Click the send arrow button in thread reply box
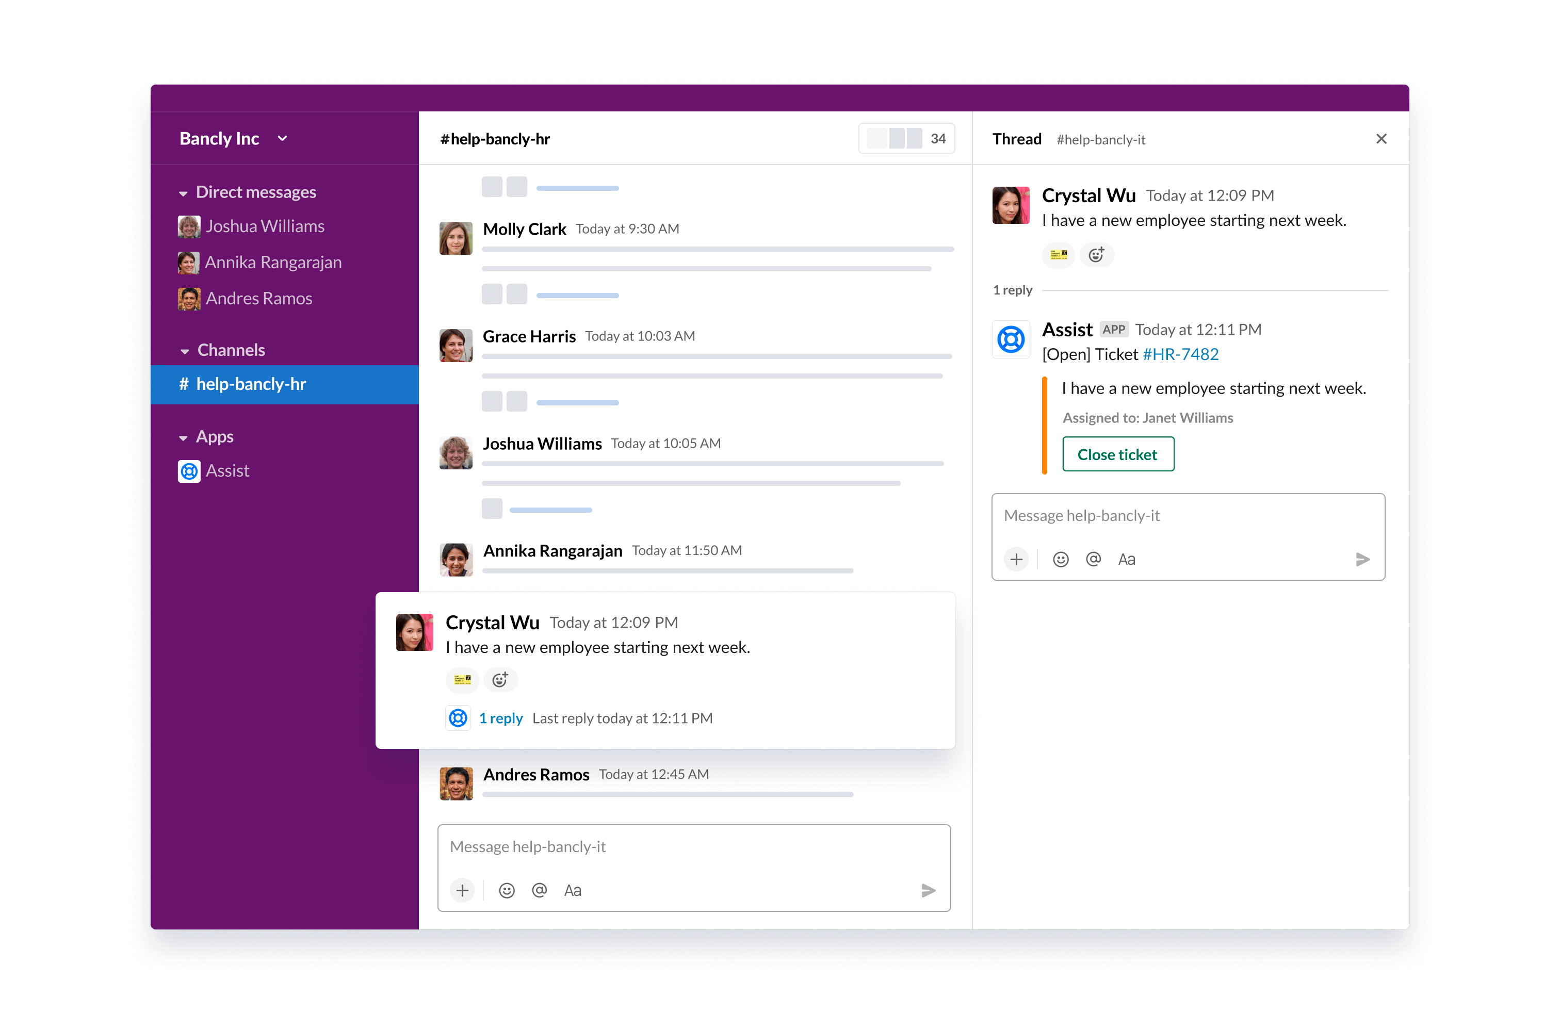This screenshot has width=1560, height=1013. tap(1364, 558)
